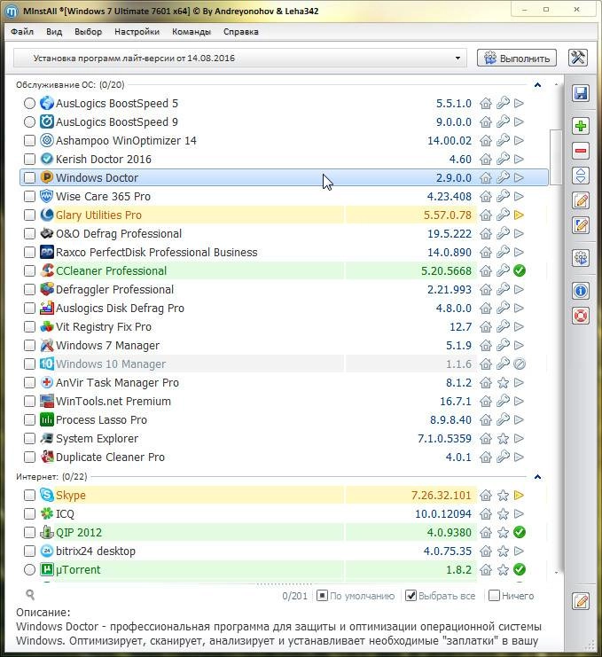Click key icon for Kerish Doctor 2016
The height and width of the screenshot is (657, 602).
pos(503,160)
